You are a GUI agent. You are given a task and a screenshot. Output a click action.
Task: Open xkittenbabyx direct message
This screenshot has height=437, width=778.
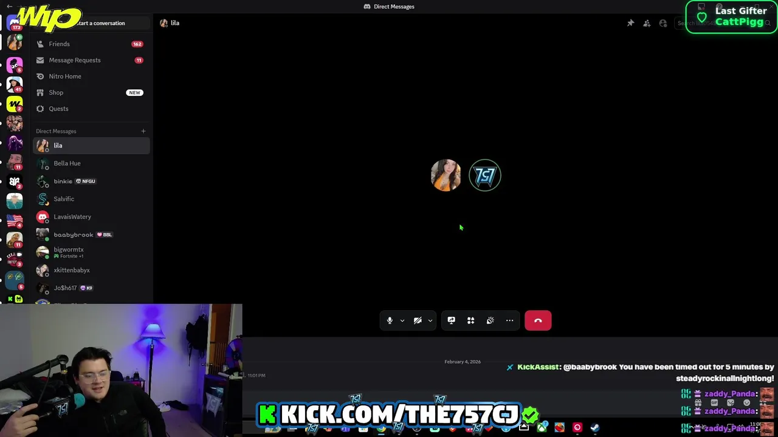[91, 270]
